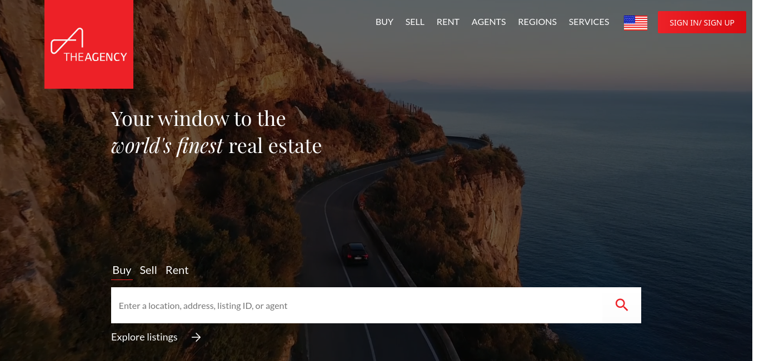This screenshot has width=759, height=361.
Task: Click the "Your window to the" headline
Action: tap(198, 119)
